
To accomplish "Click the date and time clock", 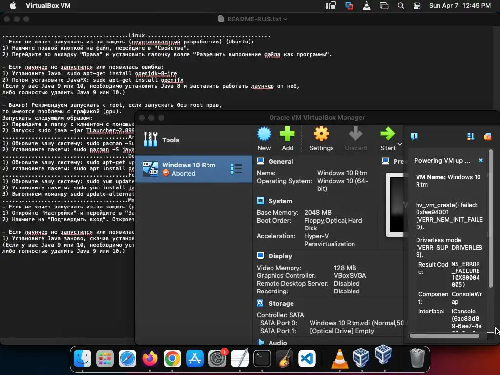I will tap(460, 6).
